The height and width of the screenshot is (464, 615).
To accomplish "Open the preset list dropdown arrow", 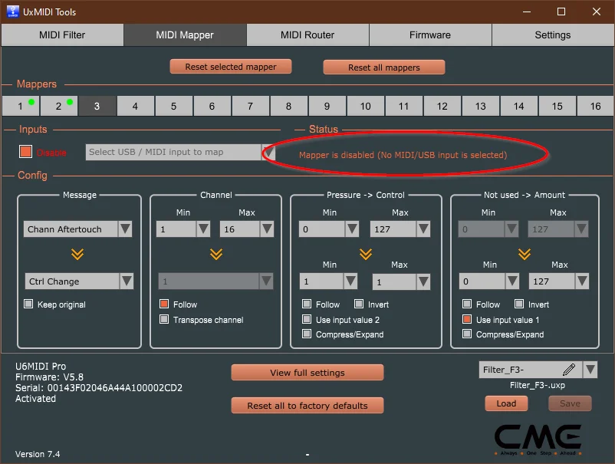I will click(x=589, y=370).
